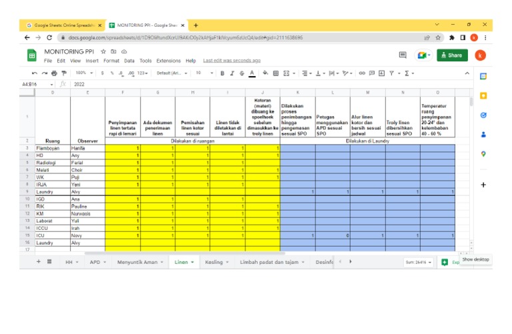Screen dimensions: 512x334
Task: Open the font family dropdown
Action: click(x=172, y=73)
